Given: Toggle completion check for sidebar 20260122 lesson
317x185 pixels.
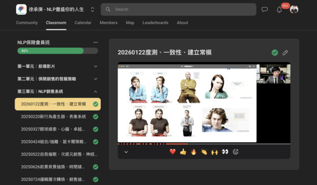Looking at the screenshot, I should (x=96, y=104).
